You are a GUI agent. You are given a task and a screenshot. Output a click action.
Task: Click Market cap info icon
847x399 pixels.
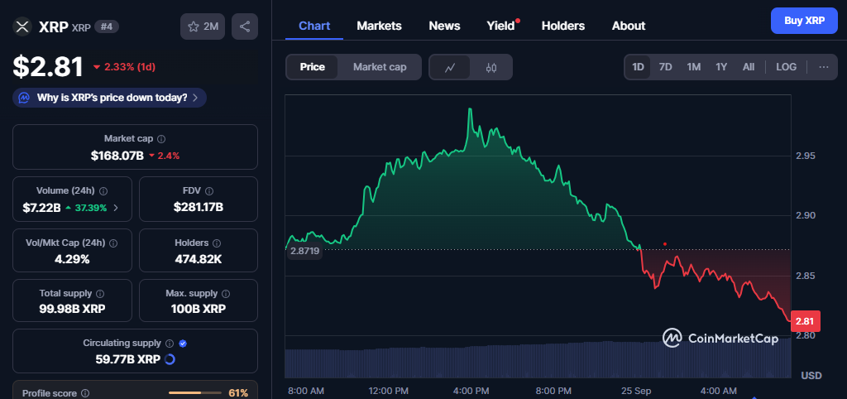click(161, 138)
